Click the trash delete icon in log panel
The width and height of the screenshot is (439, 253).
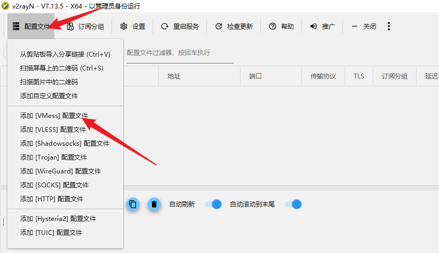(x=154, y=204)
